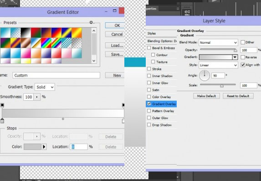261x181 pixels.
Task: Toggle the Reverse checkbox
Action: [243, 57]
